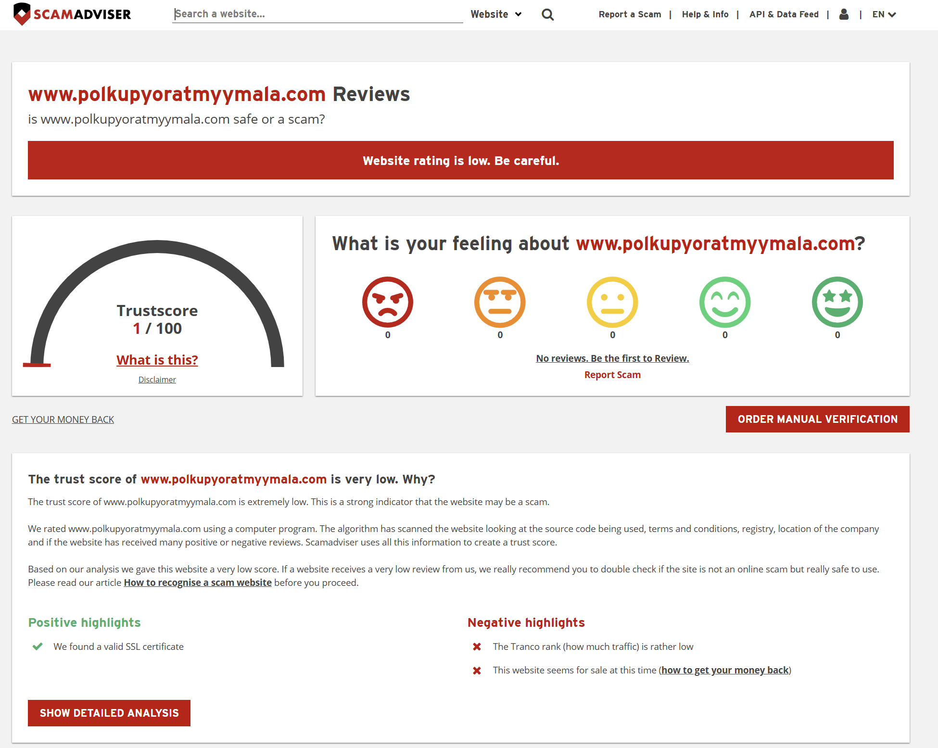Screen dimensions: 938x748
Task: Click the Positive highlights heading
Action: 85,622
